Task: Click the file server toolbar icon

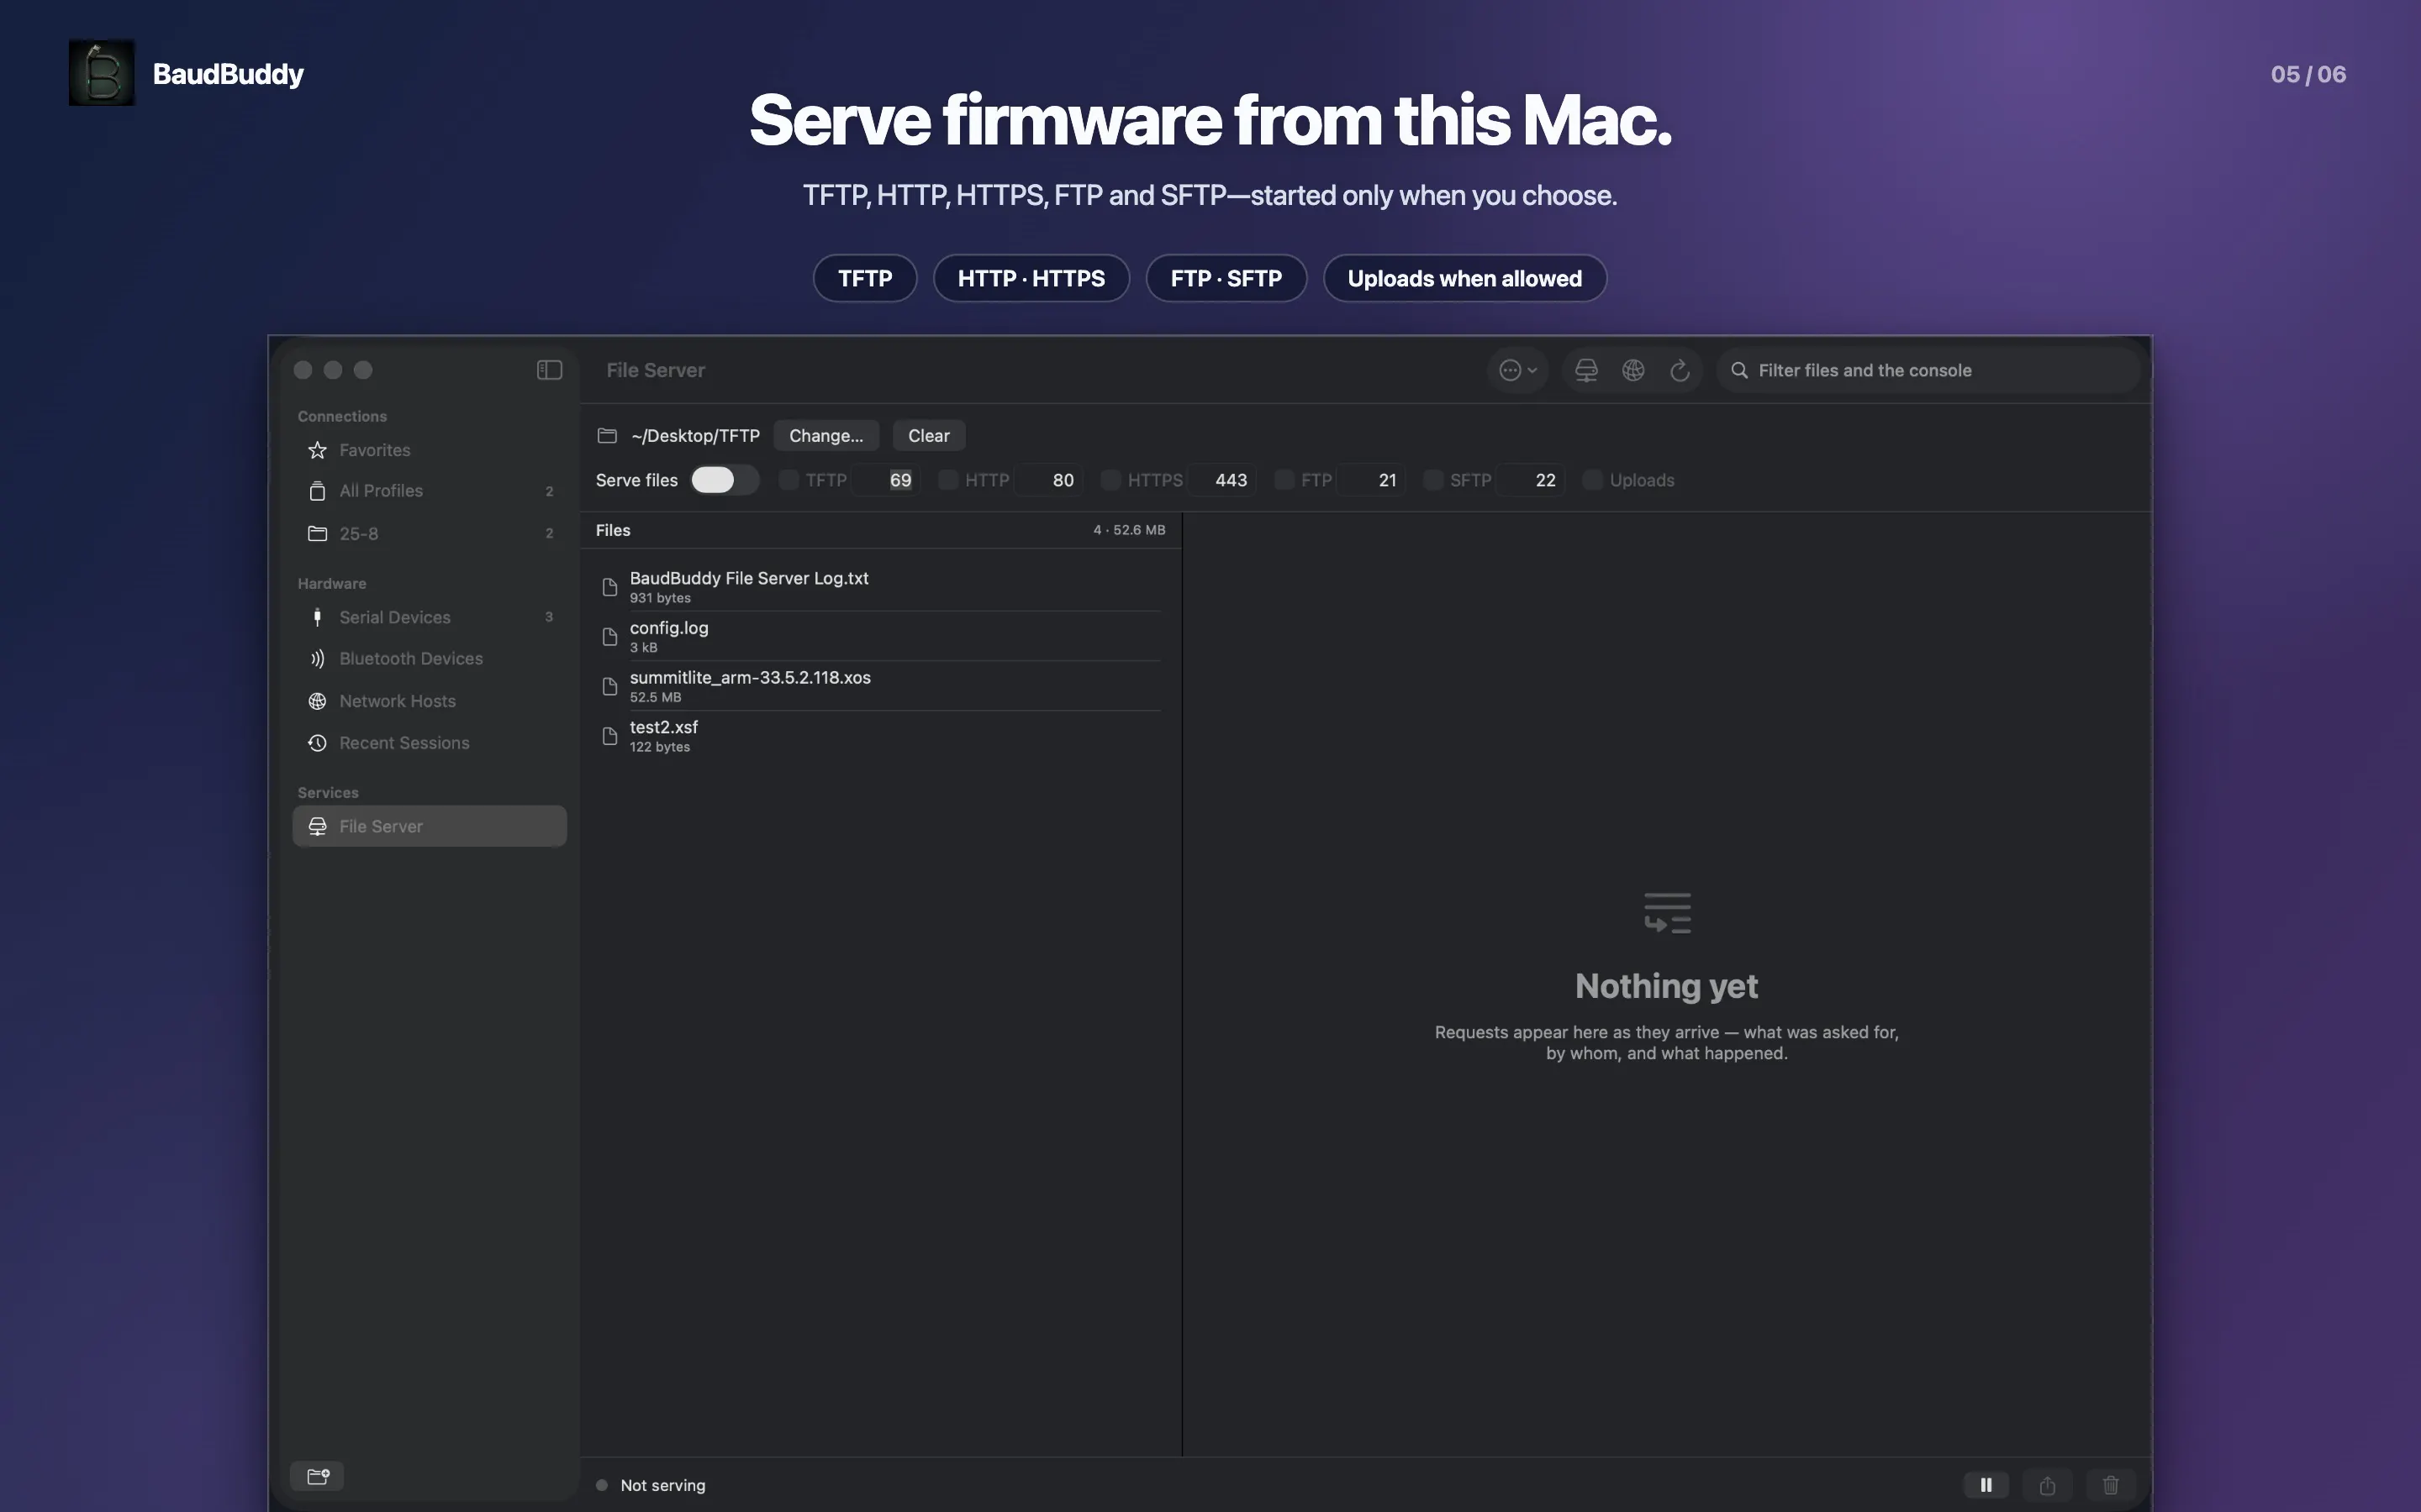Action: pyautogui.click(x=1585, y=370)
